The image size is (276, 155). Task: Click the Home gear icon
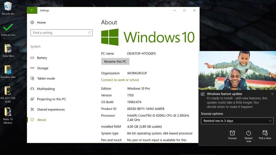pos(32,23)
